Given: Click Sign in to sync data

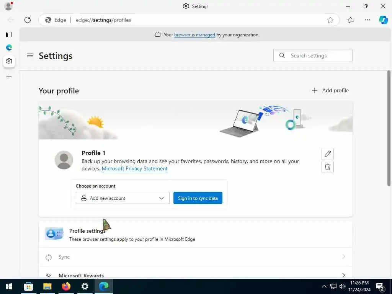Looking at the screenshot, I should tap(198, 198).
